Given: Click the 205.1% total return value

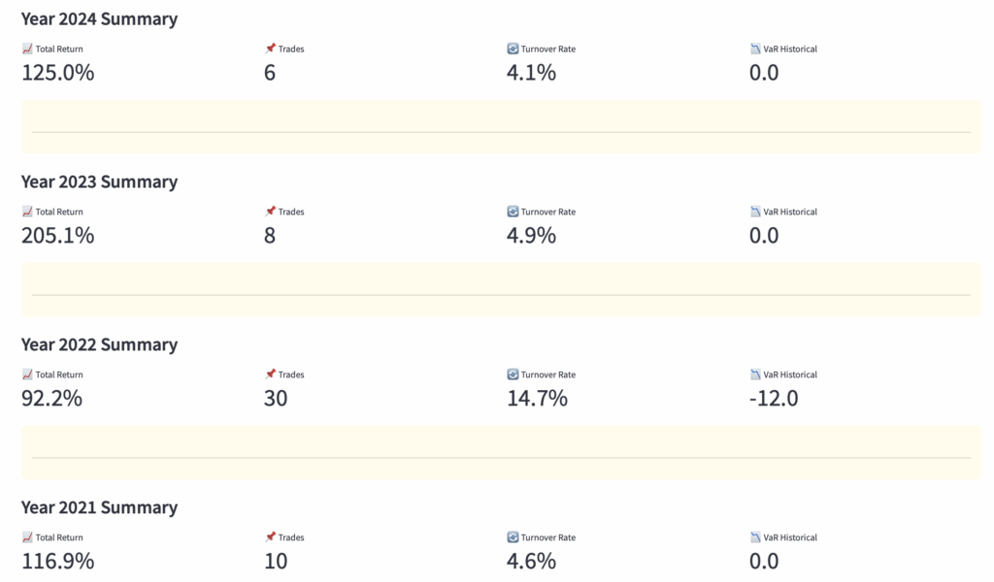Looking at the screenshot, I should (x=57, y=236).
